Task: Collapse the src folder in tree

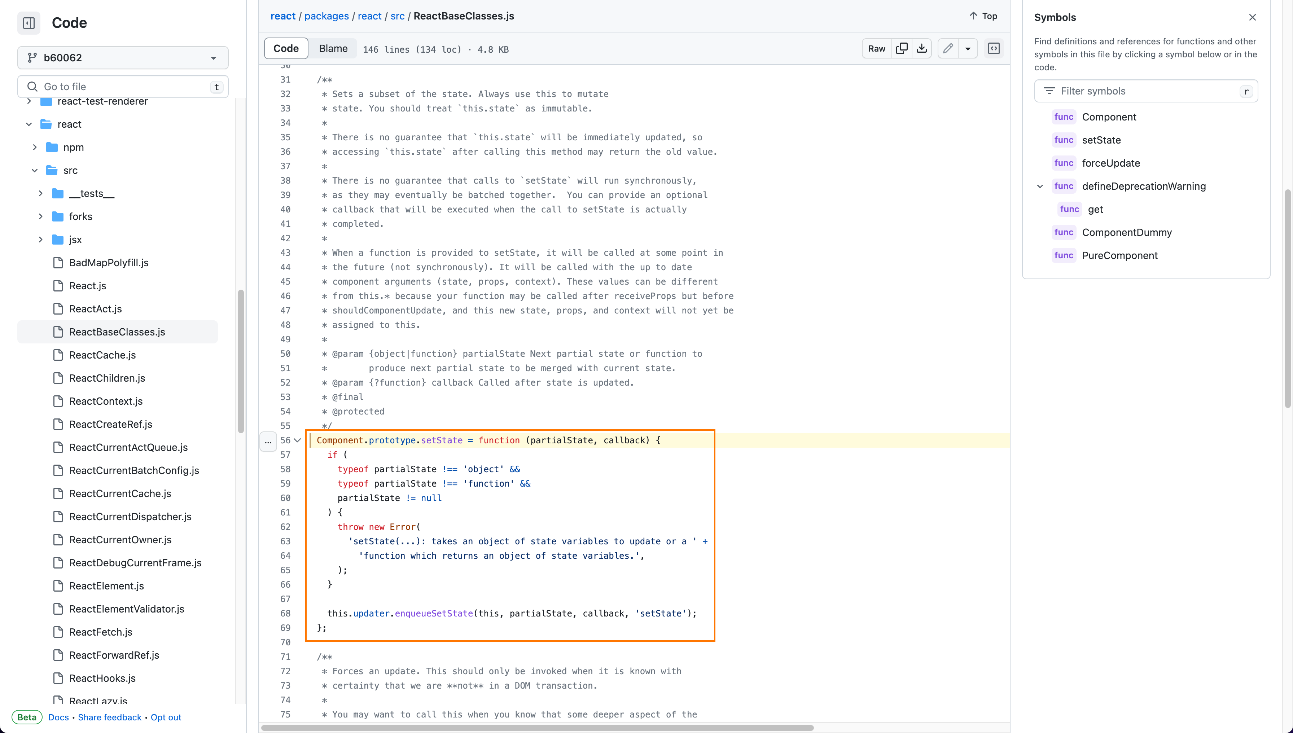Action: [35, 170]
